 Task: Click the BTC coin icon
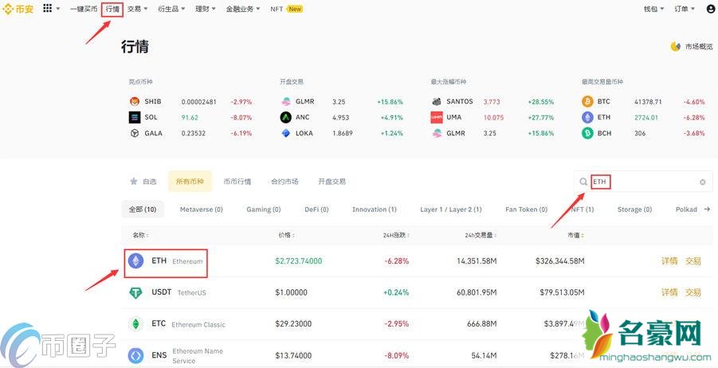coord(587,102)
